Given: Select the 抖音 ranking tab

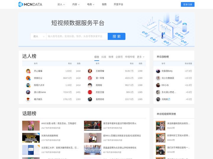Looking at the screenshot, I should [104, 57].
